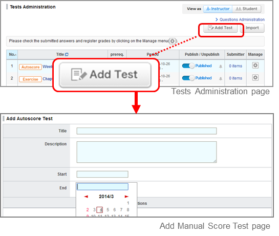
Task: Open 0 items submitter link for test 1
Action: coord(235,66)
